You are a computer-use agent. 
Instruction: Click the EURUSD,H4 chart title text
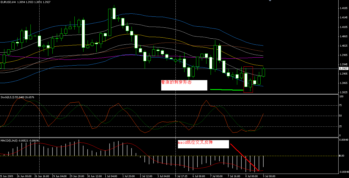pos(8,2)
